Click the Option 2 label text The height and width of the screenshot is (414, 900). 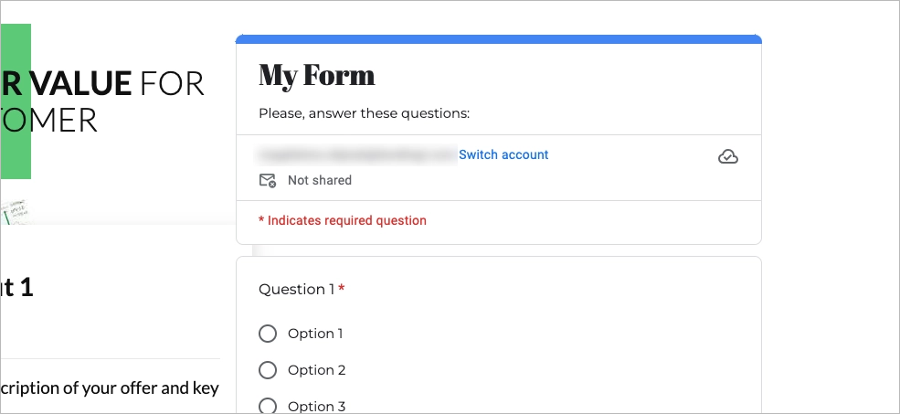point(316,370)
